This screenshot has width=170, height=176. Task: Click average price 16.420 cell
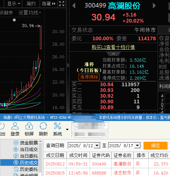pos(161,173)
